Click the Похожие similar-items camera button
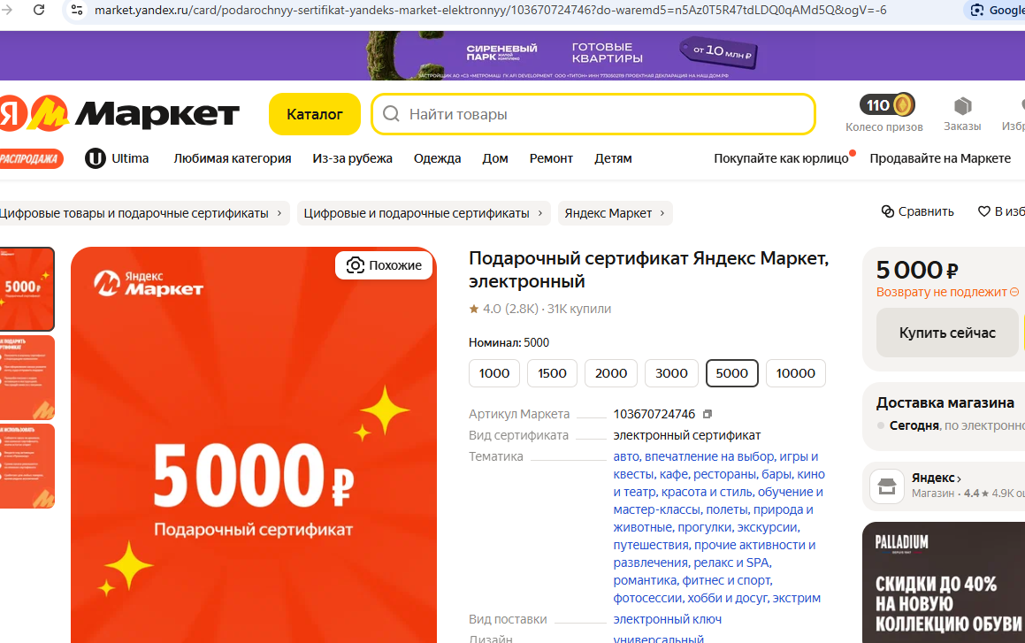The image size is (1025, 643). (384, 265)
